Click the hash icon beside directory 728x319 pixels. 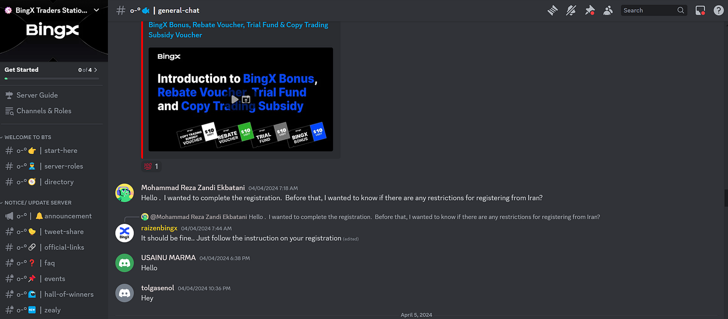(x=9, y=182)
